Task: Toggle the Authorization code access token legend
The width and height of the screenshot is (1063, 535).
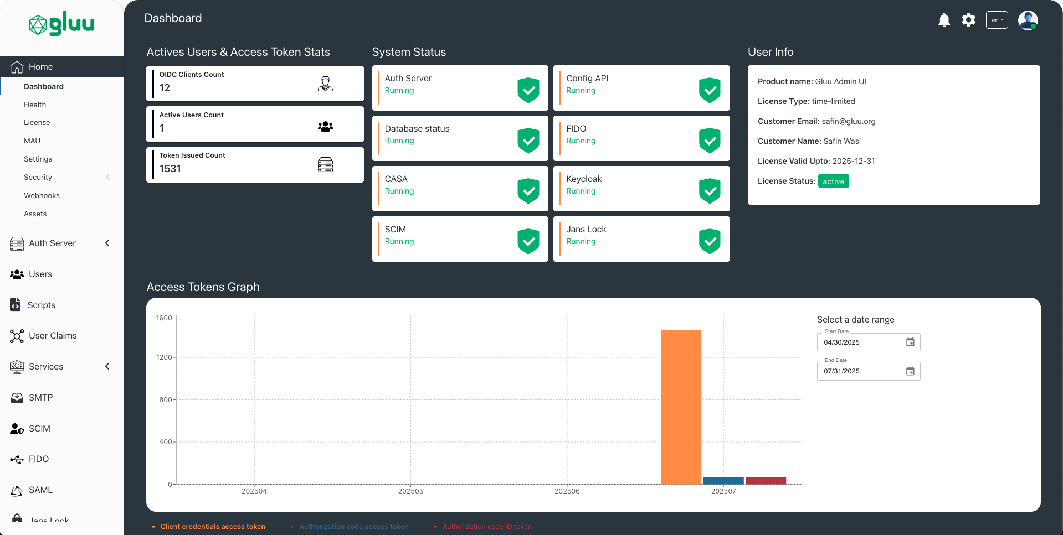Action: pos(354,526)
